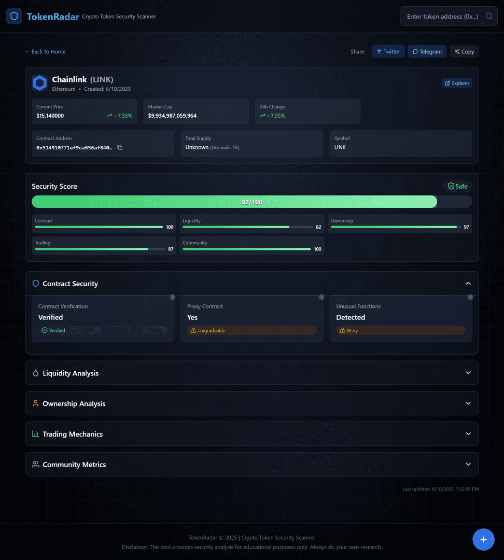Image resolution: width=504 pixels, height=560 pixels.
Task: Open the token page in Explorer
Action: (x=457, y=83)
